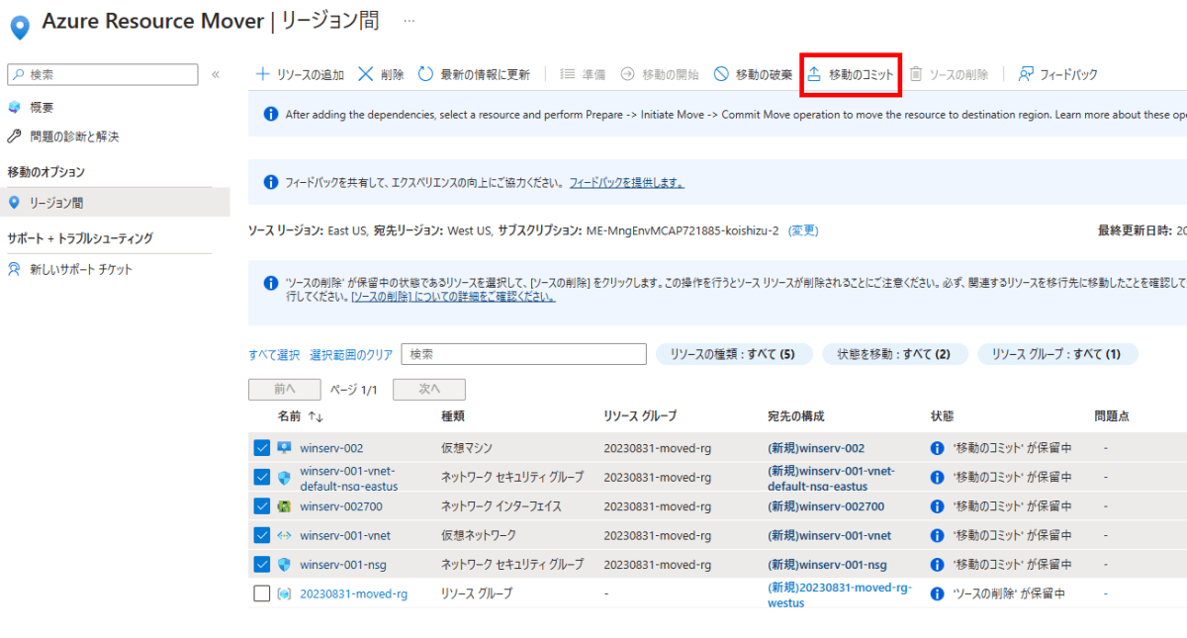This screenshot has width=1187, height=638.
Task: Open 問題の診断と解決 in the sidebar
Action: click(74, 137)
